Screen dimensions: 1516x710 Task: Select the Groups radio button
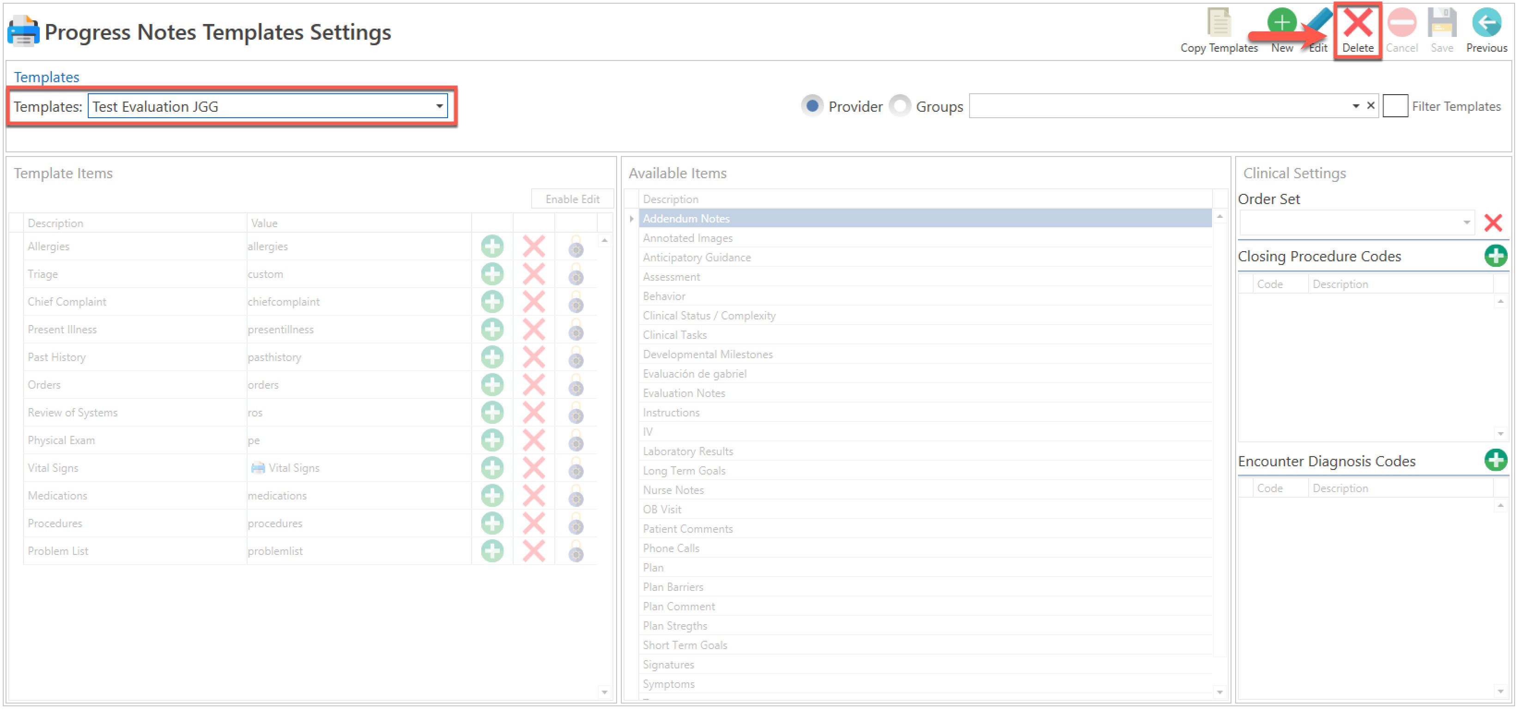coord(899,107)
